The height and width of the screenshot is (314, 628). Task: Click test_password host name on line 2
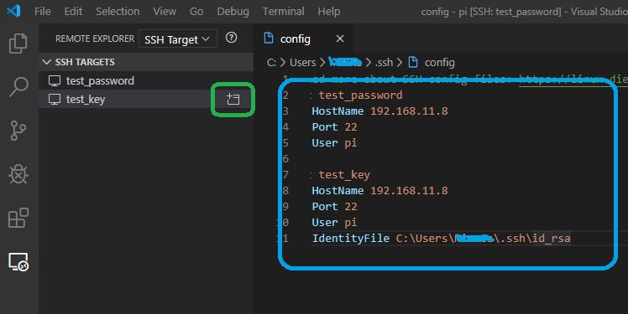coord(360,95)
